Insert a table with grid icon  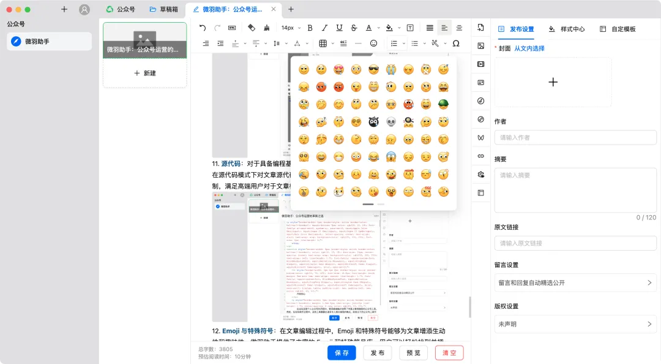coord(323,44)
